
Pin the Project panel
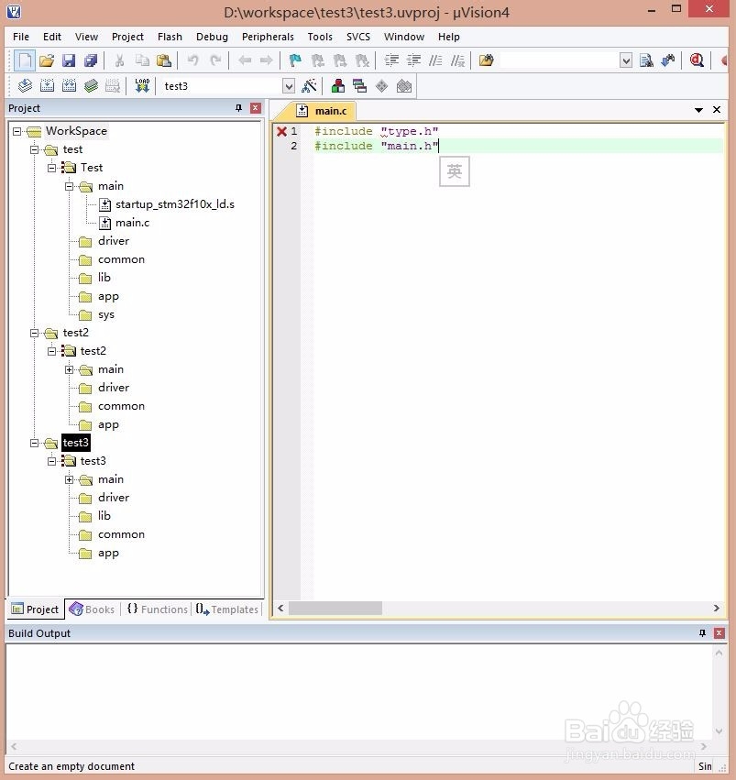(238, 108)
